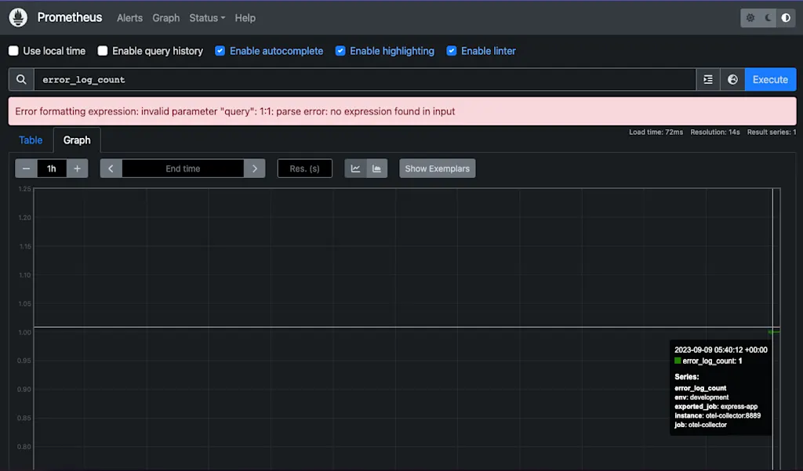This screenshot has height=471, width=803.
Task: Open the Help page
Action: pos(245,18)
